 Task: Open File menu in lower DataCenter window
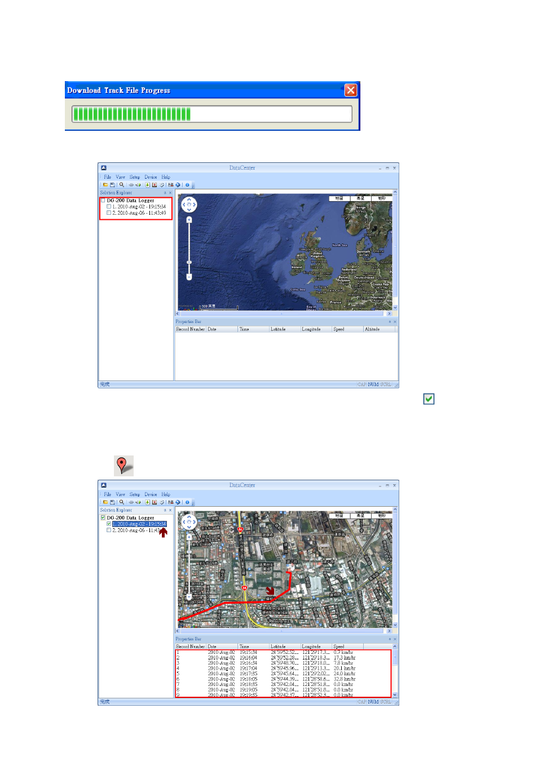click(107, 494)
